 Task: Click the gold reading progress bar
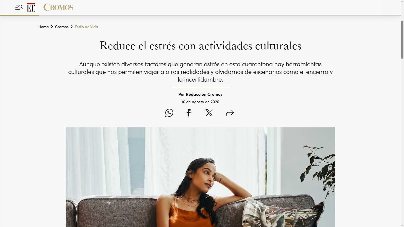[x=20, y=15]
